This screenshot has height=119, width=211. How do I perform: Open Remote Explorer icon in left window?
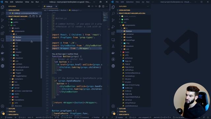[x=3, y=40]
